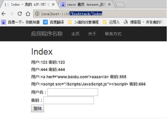
Task: Go back using the browser back arrow
Action: [4, 14]
